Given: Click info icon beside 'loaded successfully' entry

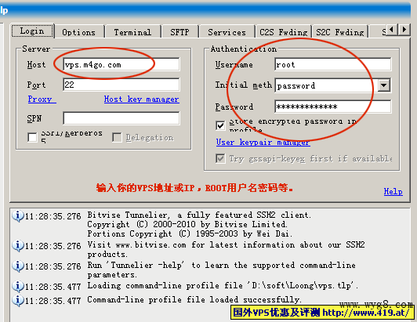Looking at the screenshot, I should point(18,300).
